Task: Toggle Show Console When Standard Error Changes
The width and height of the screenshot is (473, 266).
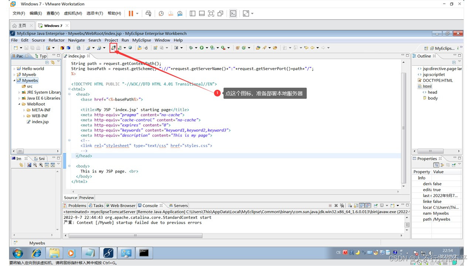Action: pos(368,205)
